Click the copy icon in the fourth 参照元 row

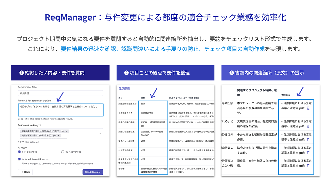pyautogui.click(x=308, y=153)
